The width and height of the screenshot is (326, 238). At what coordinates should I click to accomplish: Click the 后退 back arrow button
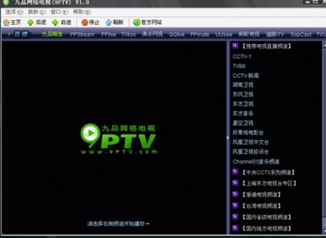tap(37, 22)
